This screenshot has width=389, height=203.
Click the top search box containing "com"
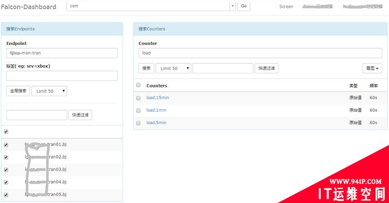click(x=148, y=6)
